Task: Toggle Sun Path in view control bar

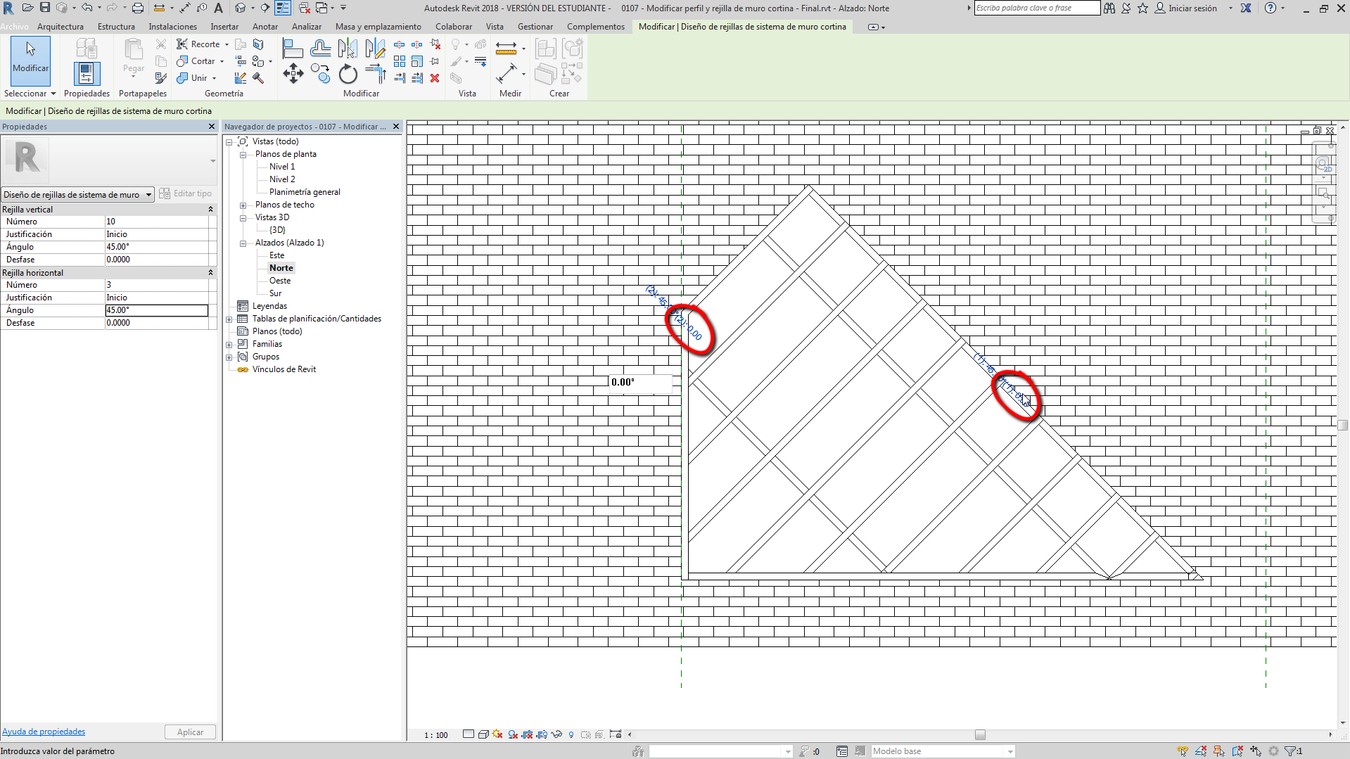Action: pyautogui.click(x=498, y=734)
